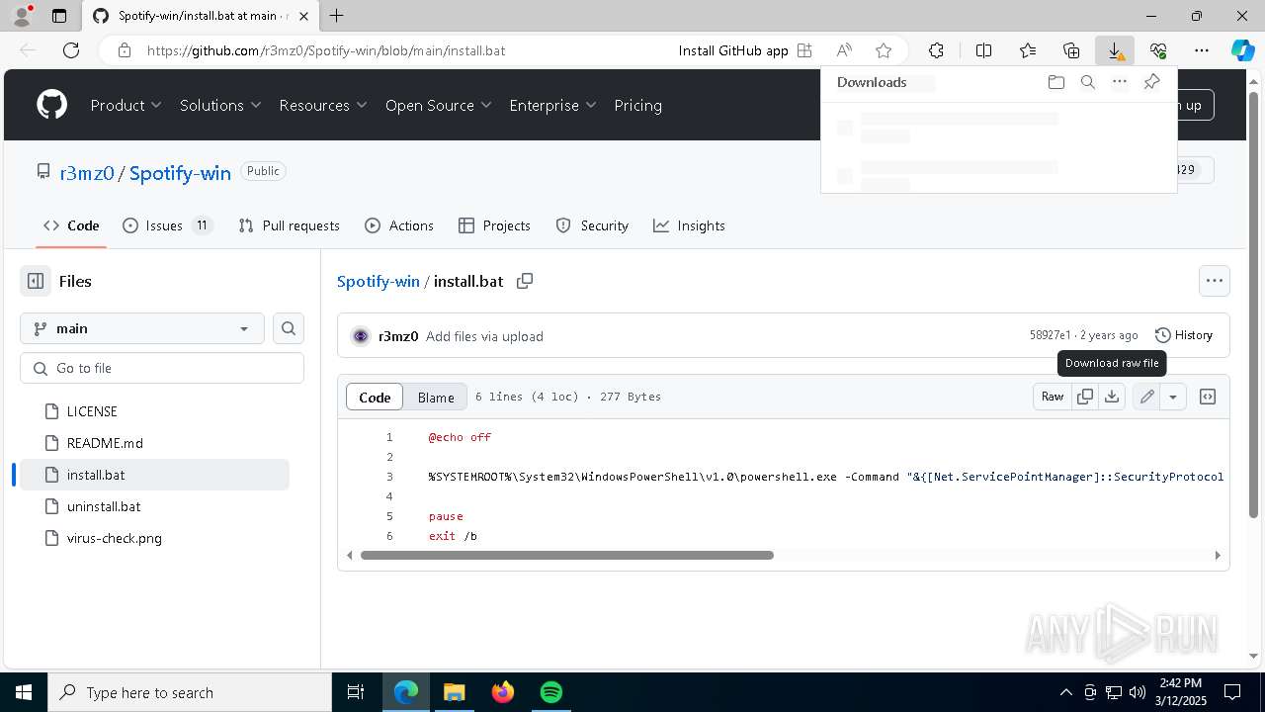Copy file path next to install.bat
This screenshot has height=712, width=1265.
[x=525, y=281]
